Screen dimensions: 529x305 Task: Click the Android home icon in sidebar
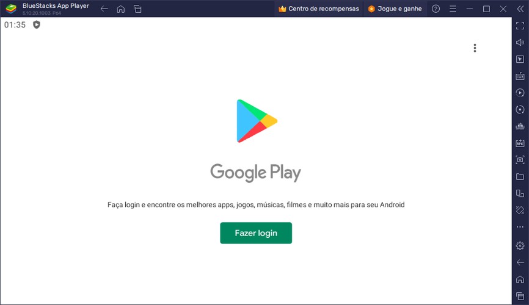(520, 279)
